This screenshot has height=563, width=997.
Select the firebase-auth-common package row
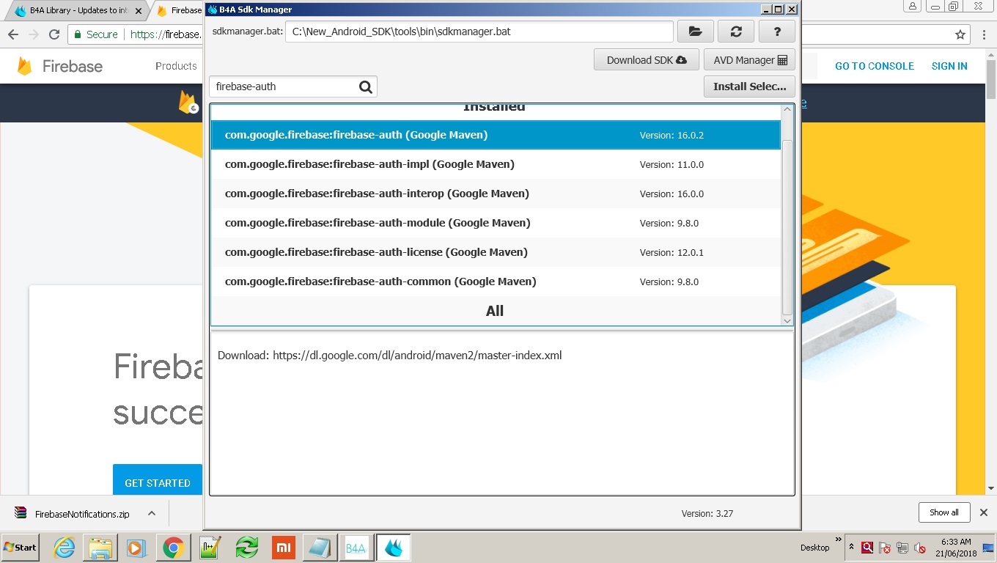click(496, 281)
